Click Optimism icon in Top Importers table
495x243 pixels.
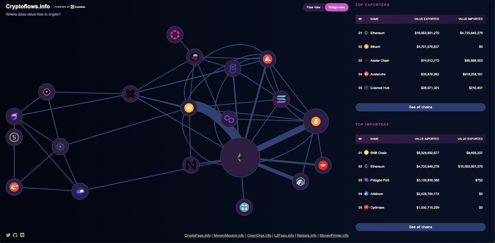point(366,207)
